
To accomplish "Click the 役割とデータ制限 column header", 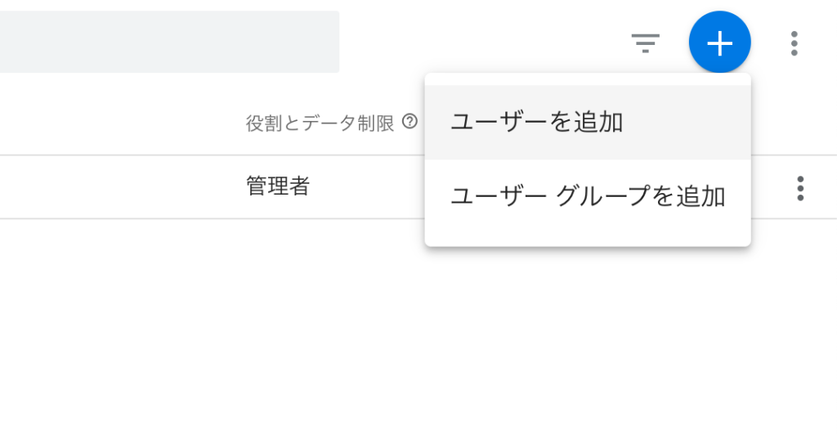I will click(320, 123).
